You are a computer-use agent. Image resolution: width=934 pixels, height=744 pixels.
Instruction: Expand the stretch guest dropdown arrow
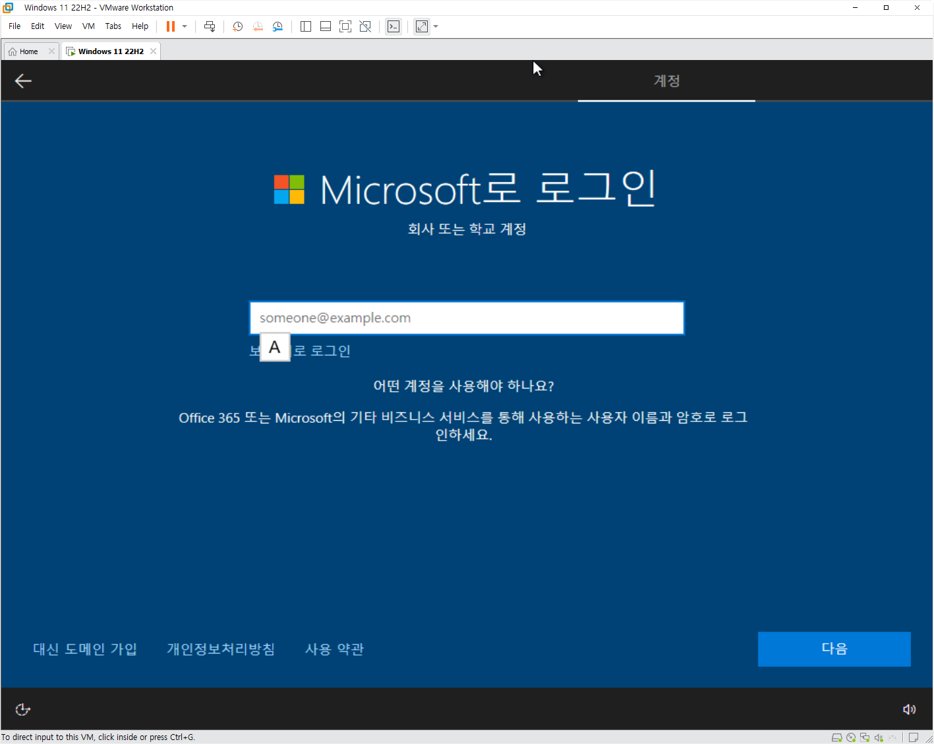436,26
